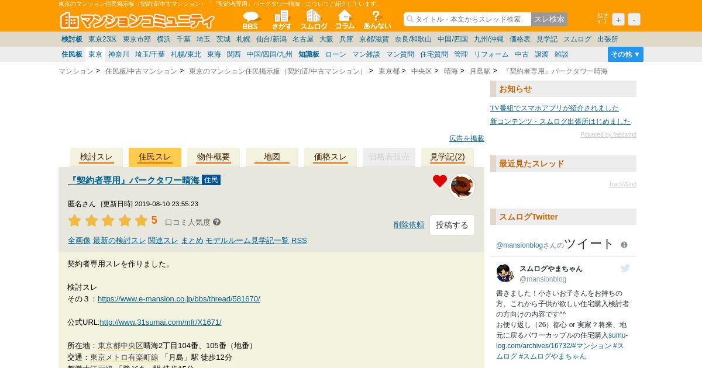Switch to the 物件概要 tab

pos(214,157)
